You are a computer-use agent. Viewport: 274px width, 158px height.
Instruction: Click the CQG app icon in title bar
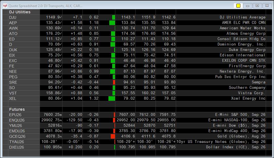(x=5, y=6)
